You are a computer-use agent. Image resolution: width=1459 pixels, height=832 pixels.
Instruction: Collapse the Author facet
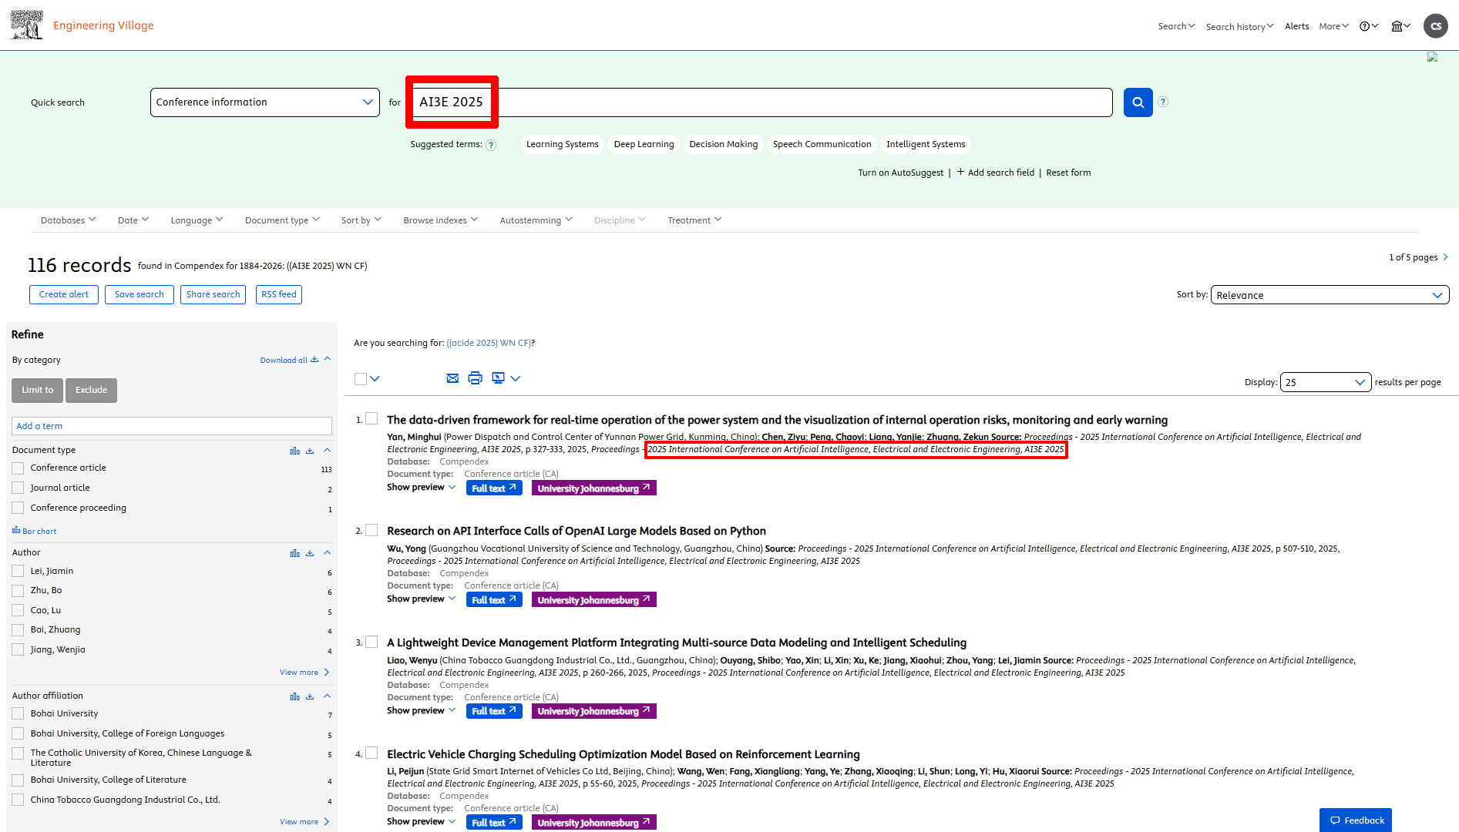pos(327,553)
